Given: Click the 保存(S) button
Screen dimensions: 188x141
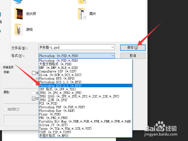Looking at the screenshot, I should click(x=133, y=48).
